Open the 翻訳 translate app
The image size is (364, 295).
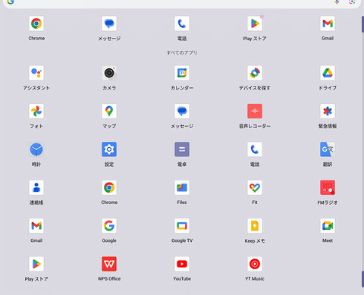pyautogui.click(x=328, y=149)
